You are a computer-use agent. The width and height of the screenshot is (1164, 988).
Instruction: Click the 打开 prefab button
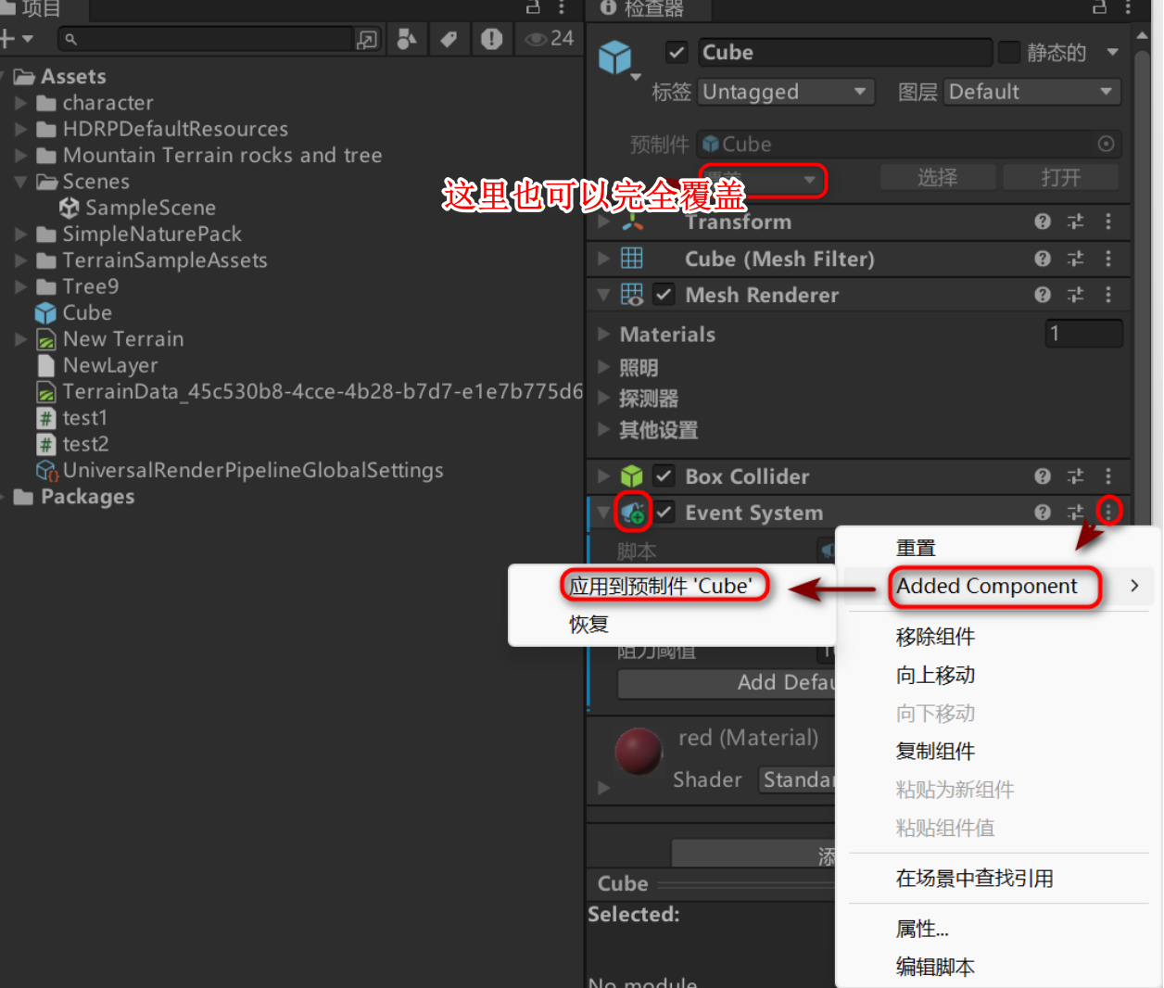pyautogui.click(x=1061, y=177)
